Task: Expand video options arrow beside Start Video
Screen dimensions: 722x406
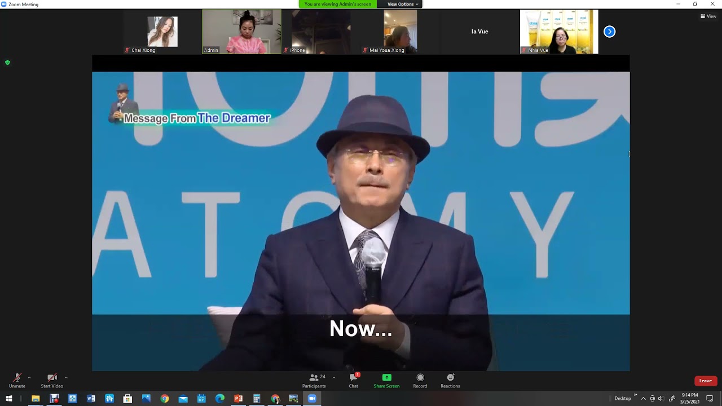Action: 66,377
